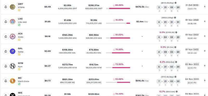Click the info icon beside NYM's 8.3% unlock

click(x=176, y=62)
